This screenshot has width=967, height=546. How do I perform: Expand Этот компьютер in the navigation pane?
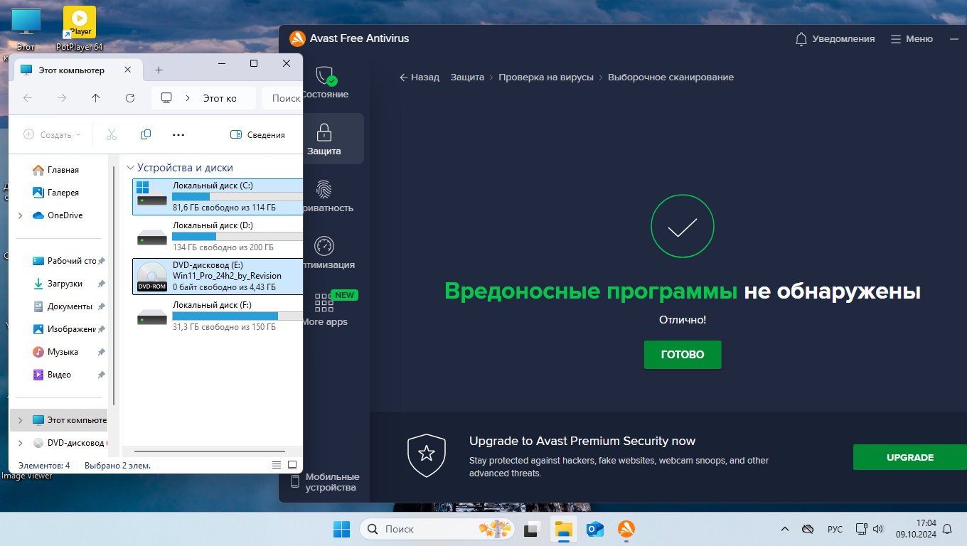point(20,420)
